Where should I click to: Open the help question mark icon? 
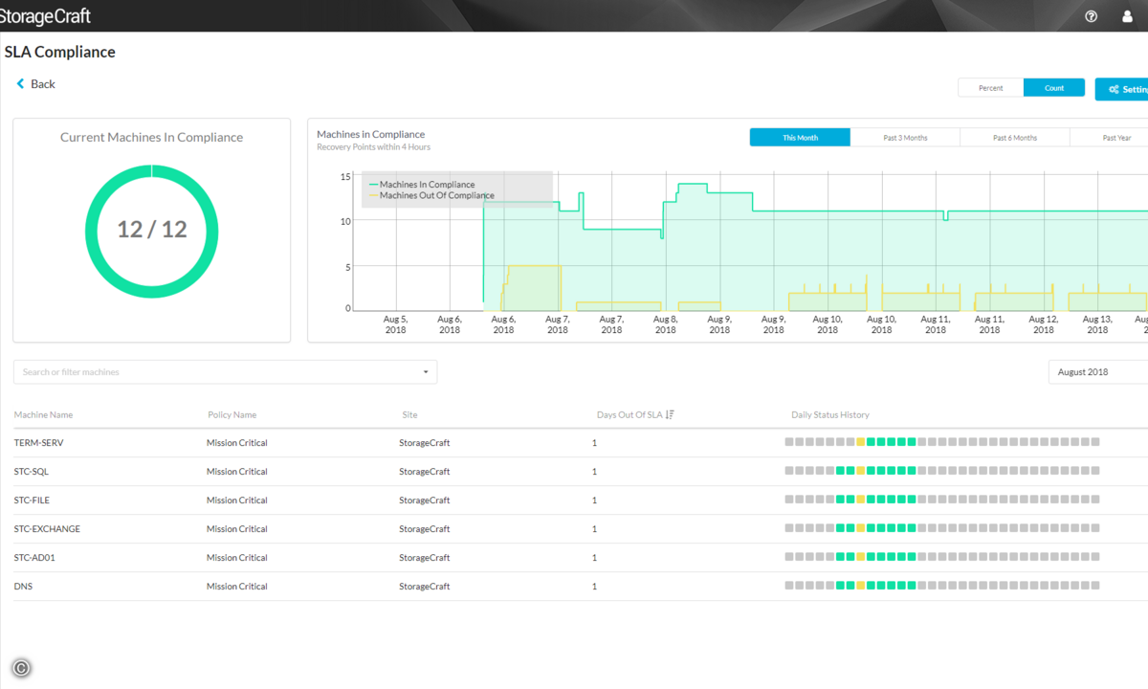pyautogui.click(x=1092, y=16)
